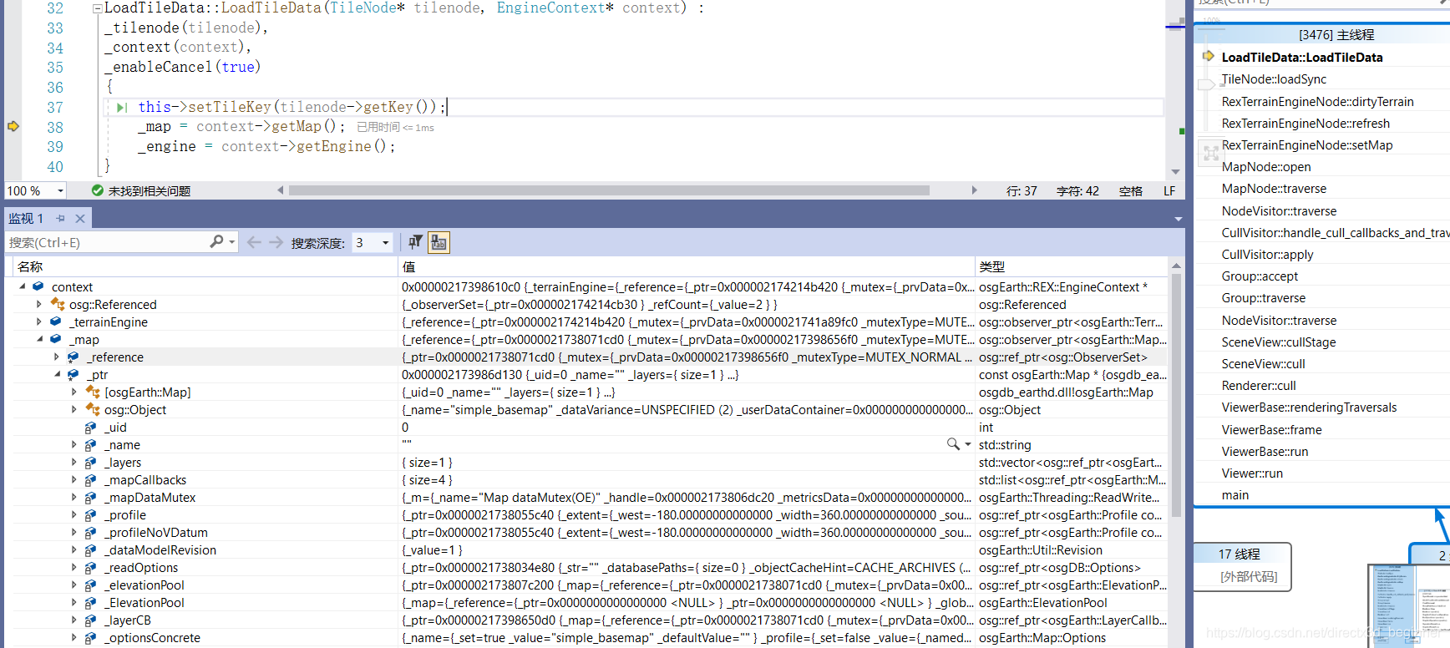Close the 监视 1 watch tab
1450x648 pixels.
pyautogui.click(x=80, y=219)
